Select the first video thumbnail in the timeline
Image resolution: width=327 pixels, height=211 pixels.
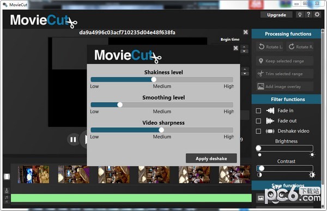tap(34, 174)
